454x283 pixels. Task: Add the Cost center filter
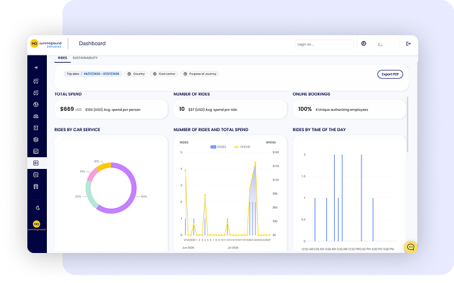(164, 74)
